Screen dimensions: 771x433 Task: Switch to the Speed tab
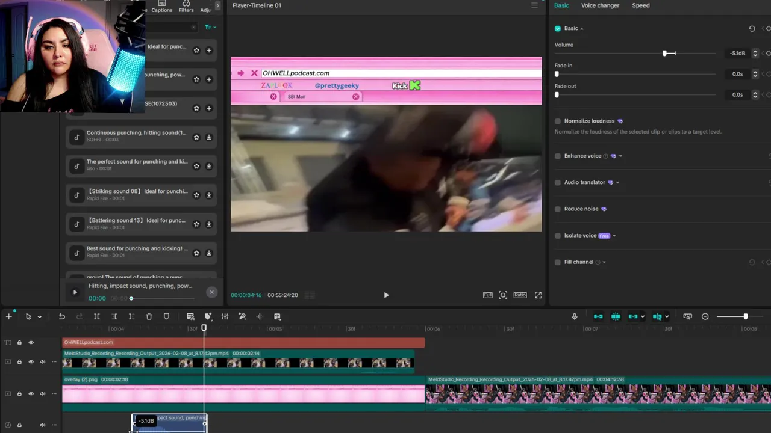coord(641,5)
